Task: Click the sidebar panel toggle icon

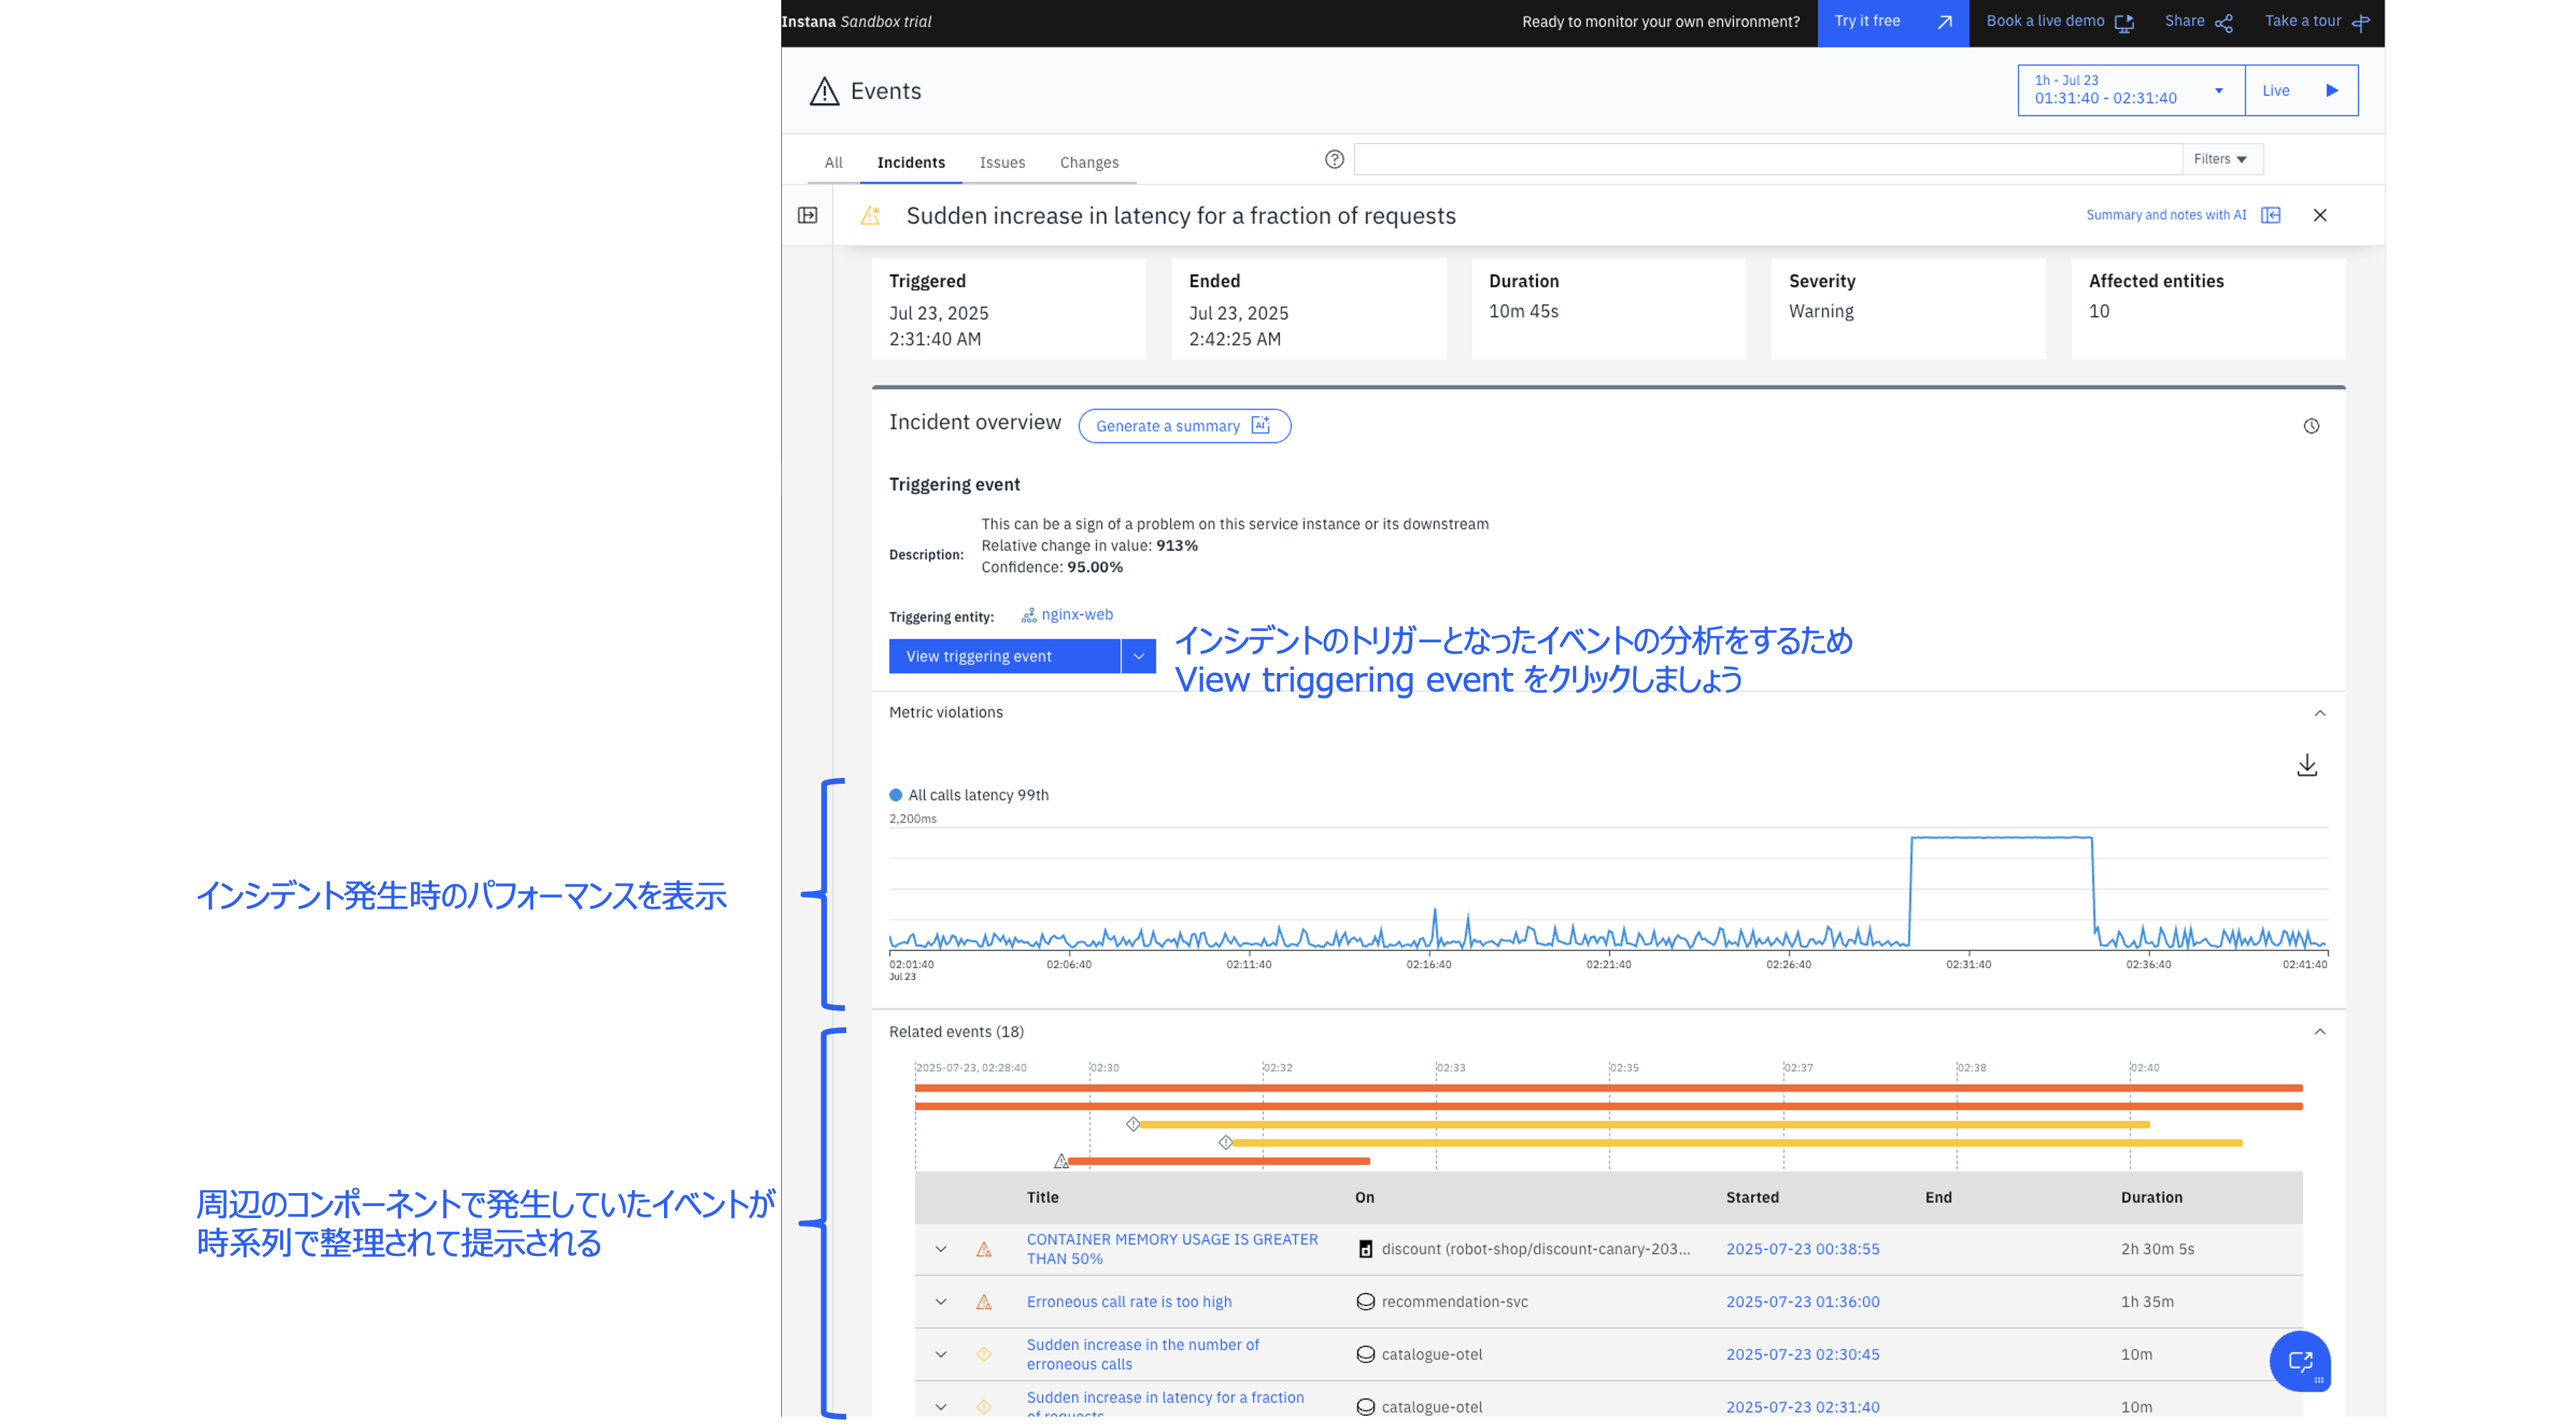Action: (807, 216)
